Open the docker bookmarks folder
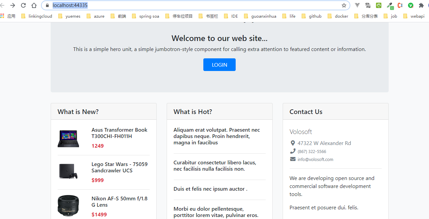 (338, 16)
